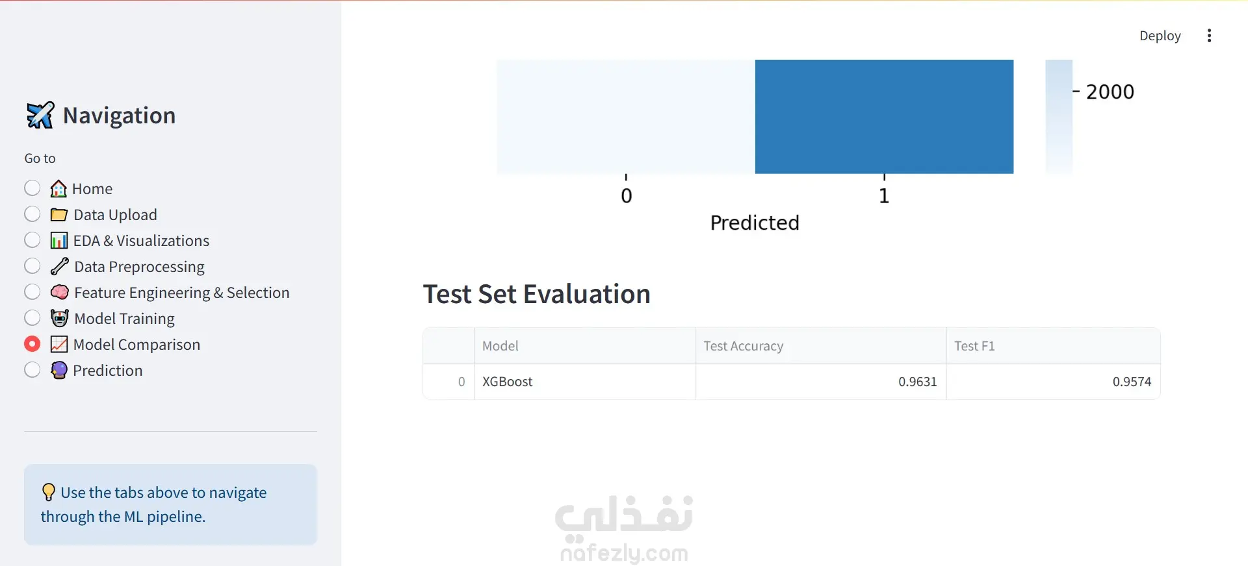Screen dimensions: 1248x566
Task: Sort table by Test Accuracy column header
Action: tap(820, 346)
